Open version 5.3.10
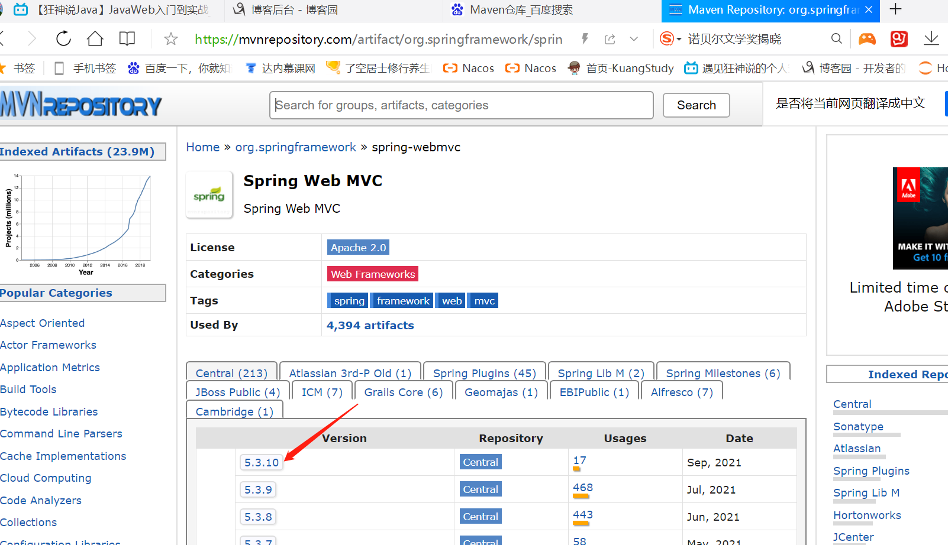 [262, 462]
